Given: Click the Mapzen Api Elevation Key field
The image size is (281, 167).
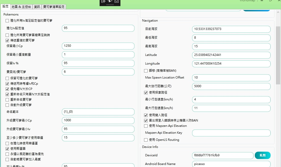Looking at the screenshot, I should coord(231,133).
